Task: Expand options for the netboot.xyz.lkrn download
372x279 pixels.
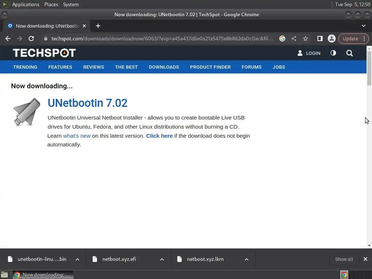Action: click(247, 259)
